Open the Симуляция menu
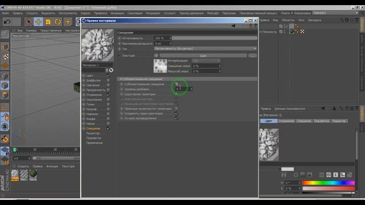This screenshot has height=205, width=365. [x=135, y=13]
